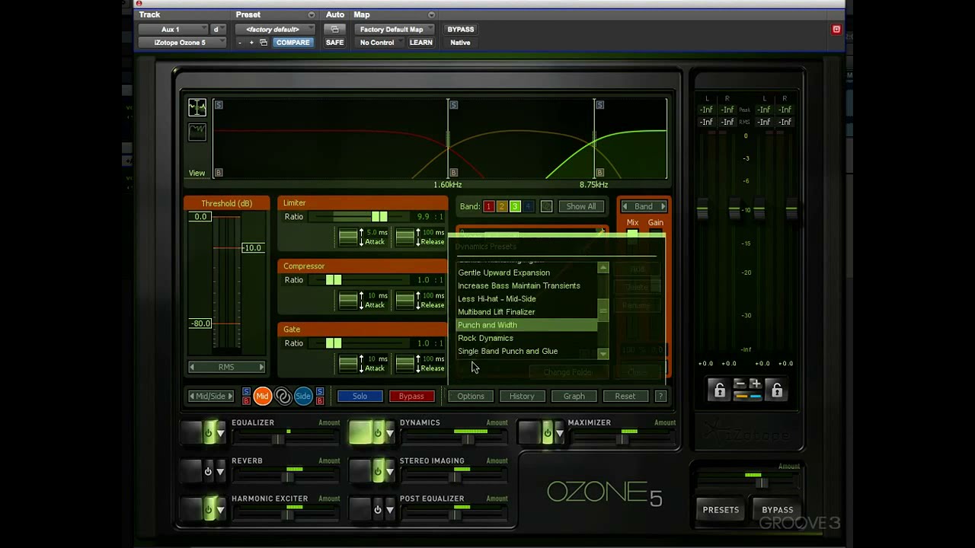Select the Side channel button
975x548 pixels.
tap(303, 396)
